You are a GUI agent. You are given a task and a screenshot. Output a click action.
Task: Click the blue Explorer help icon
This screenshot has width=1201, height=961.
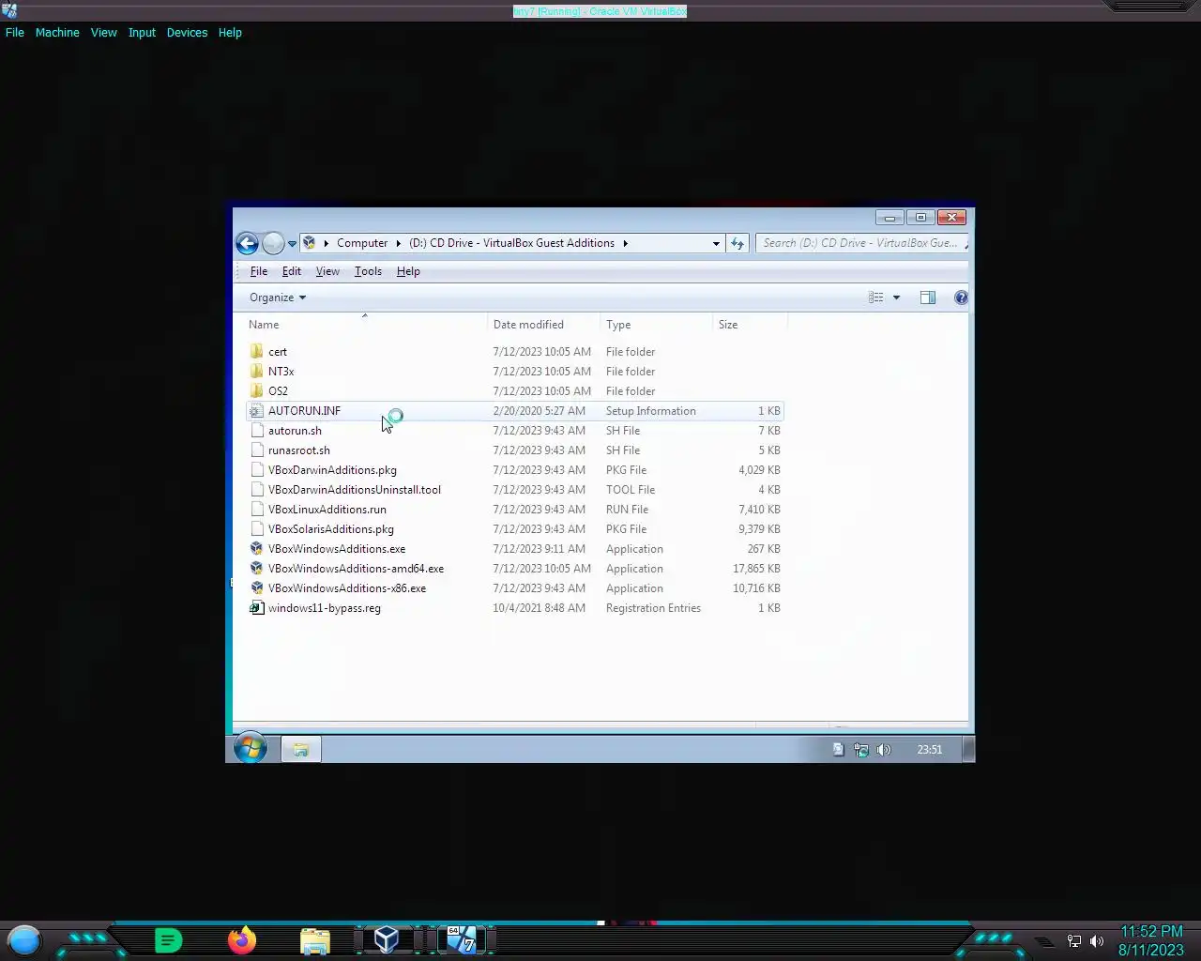coord(961,297)
